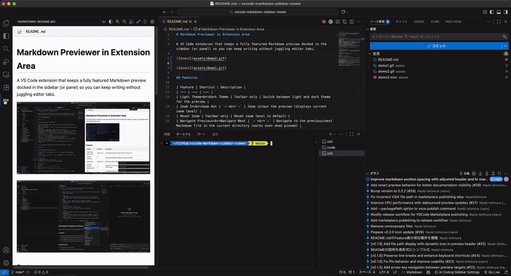Screen dimensions: 511x276
Task: Create a new terminal with plus icon
Action: tap(330, 134)
